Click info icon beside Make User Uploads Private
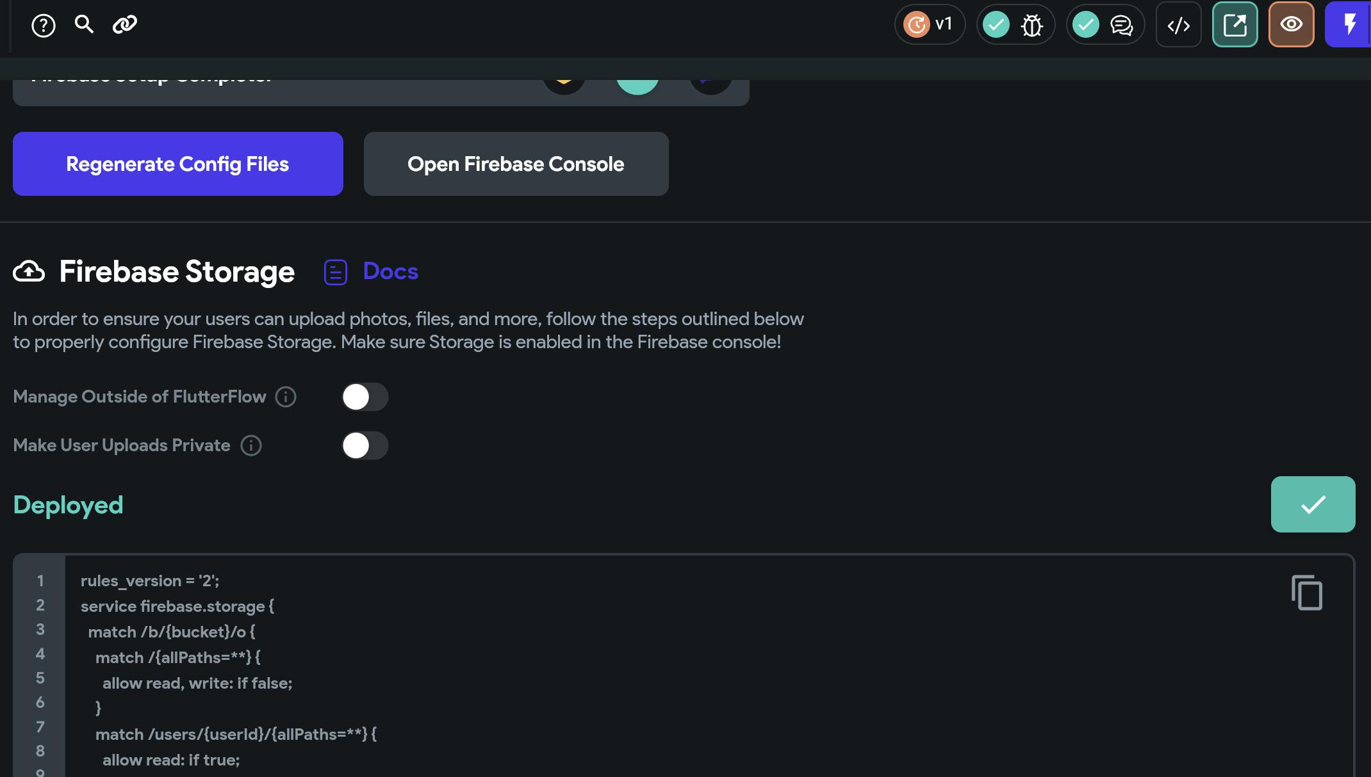This screenshot has width=1371, height=777. click(x=251, y=445)
